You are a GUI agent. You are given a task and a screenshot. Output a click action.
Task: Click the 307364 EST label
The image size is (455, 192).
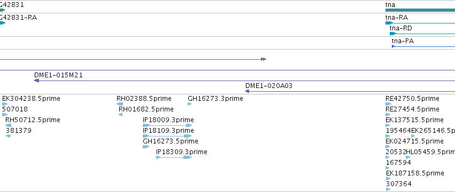398,184
